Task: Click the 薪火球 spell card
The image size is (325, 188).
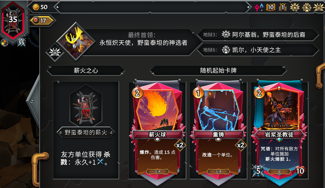Action: (157, 130)
